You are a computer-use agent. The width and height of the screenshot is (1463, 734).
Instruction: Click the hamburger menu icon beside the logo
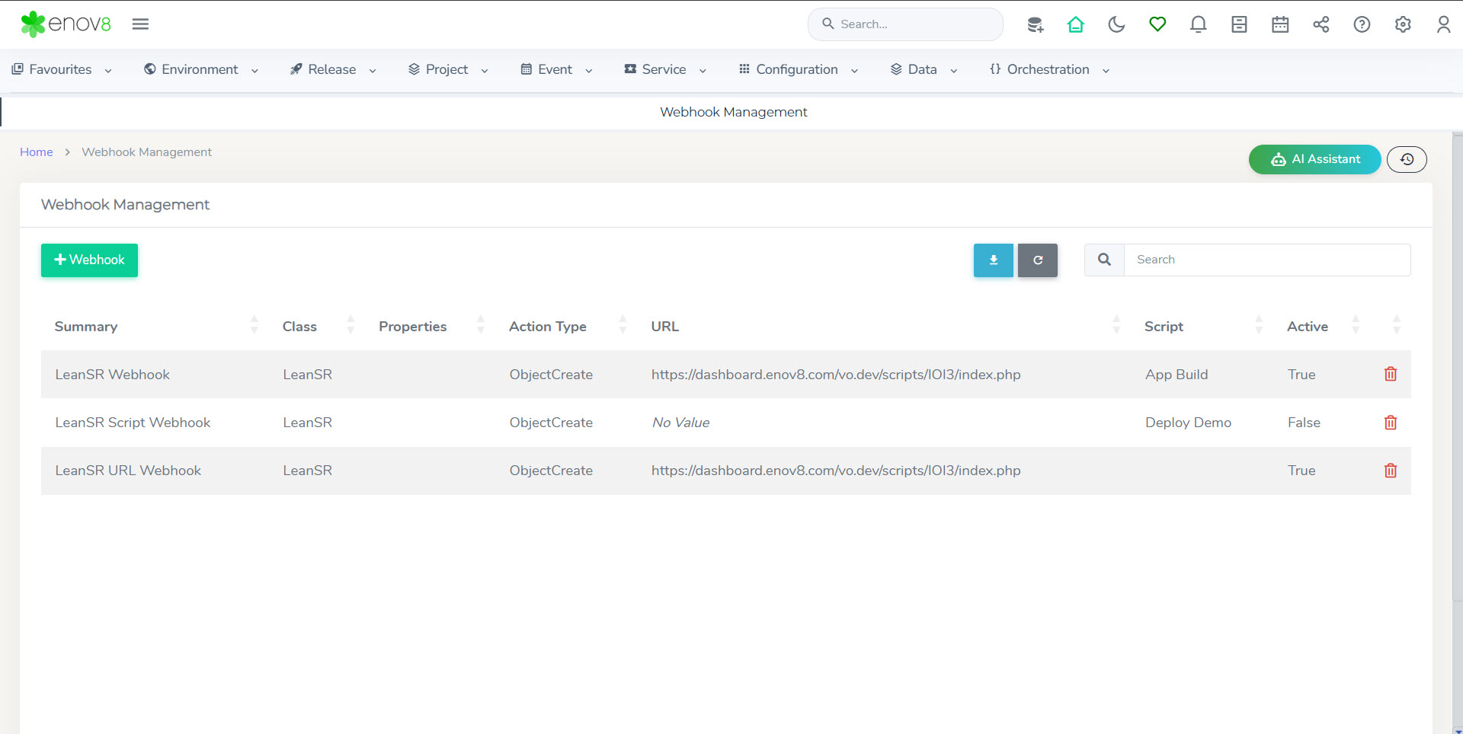click(140, 24)
